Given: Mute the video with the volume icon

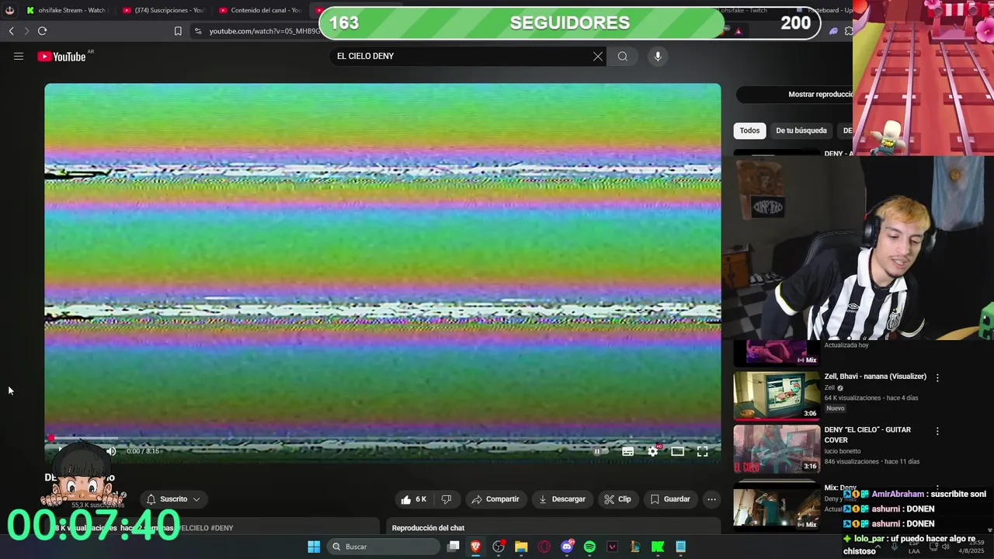Looking at the screenshot, I should click(111, 451).
